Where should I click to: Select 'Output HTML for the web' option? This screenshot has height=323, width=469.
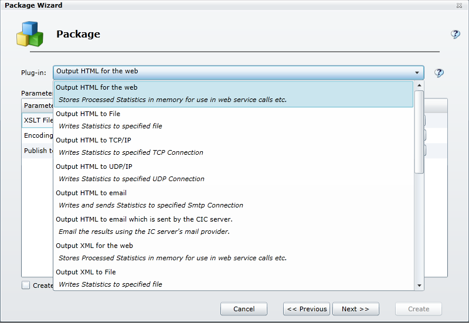coord(233,94)
